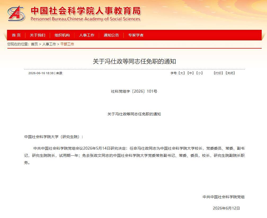The height and width of the screenshot is (218, 267).
Task: Click the 字号 label beside the size options
Action: [x=174, y=73]
